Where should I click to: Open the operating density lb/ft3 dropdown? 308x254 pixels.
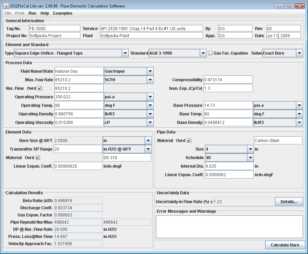(x=150, y=114)
